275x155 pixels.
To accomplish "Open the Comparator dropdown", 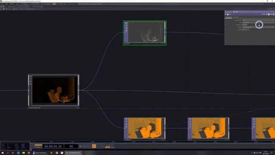I will [x=258, y=20].
